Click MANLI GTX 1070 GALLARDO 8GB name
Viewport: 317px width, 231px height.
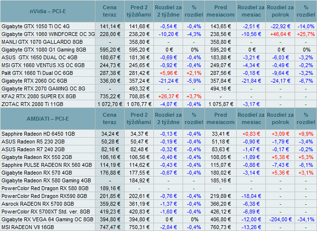coord(42,42)
